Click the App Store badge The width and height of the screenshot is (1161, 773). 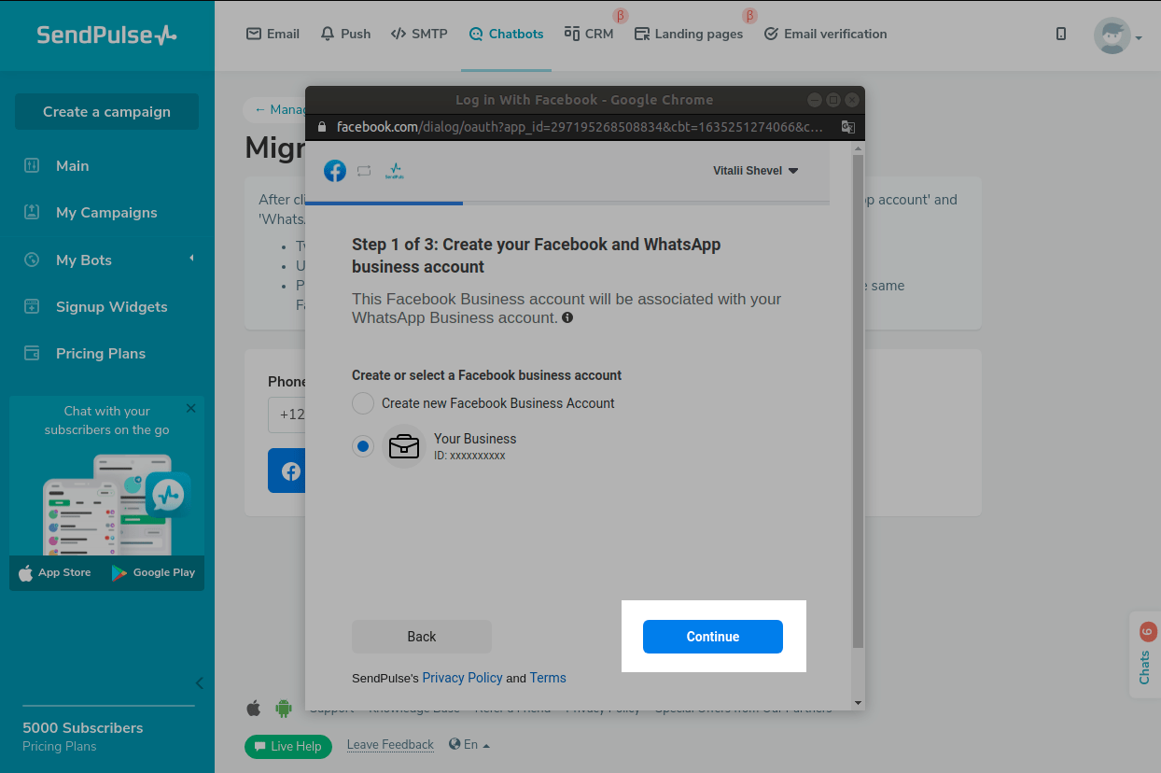[x=55, y=572]
